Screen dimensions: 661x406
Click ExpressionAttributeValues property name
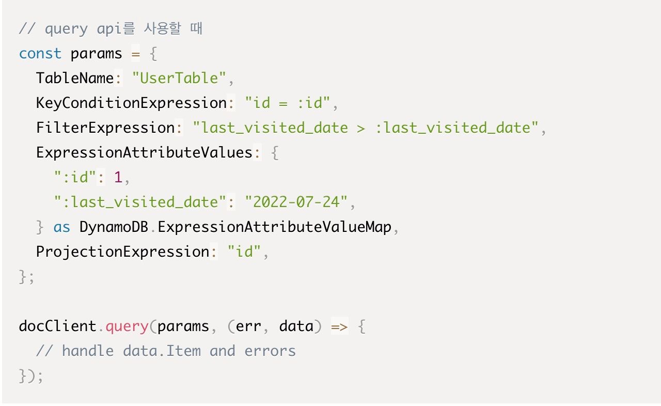pyautogui.click(x=144, y=152)
